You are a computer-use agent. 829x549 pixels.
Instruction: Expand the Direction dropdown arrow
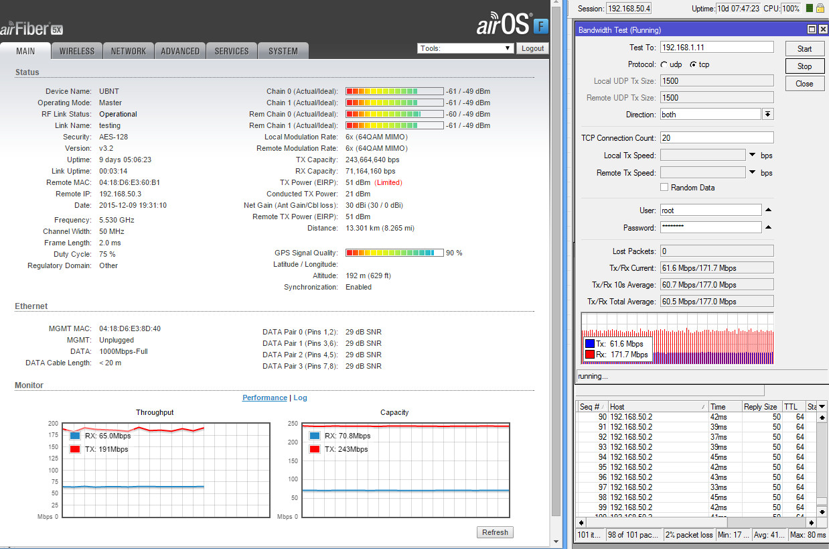click(x=768, y=115)
